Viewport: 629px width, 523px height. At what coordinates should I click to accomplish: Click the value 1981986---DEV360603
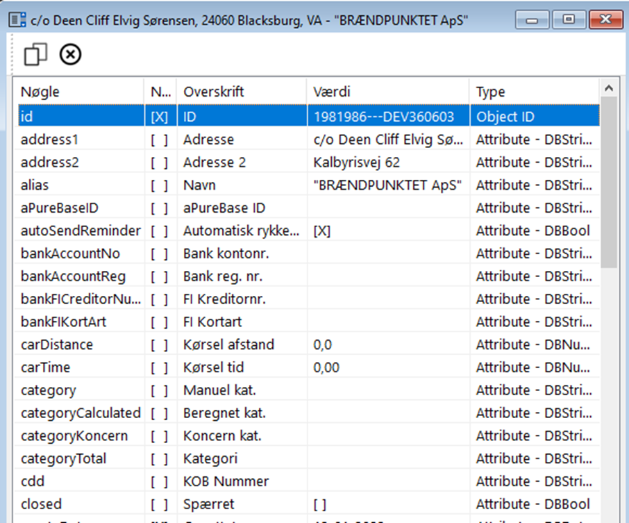click(384, 117)
